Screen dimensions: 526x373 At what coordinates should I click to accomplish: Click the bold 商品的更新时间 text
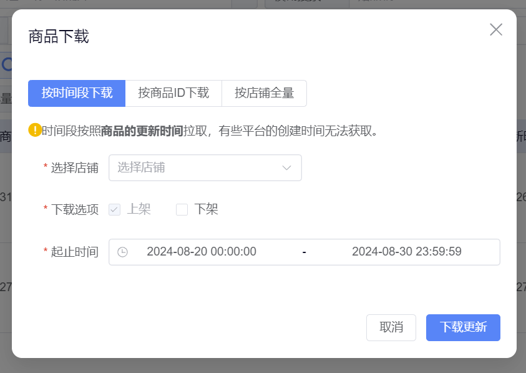pos(142,131)
